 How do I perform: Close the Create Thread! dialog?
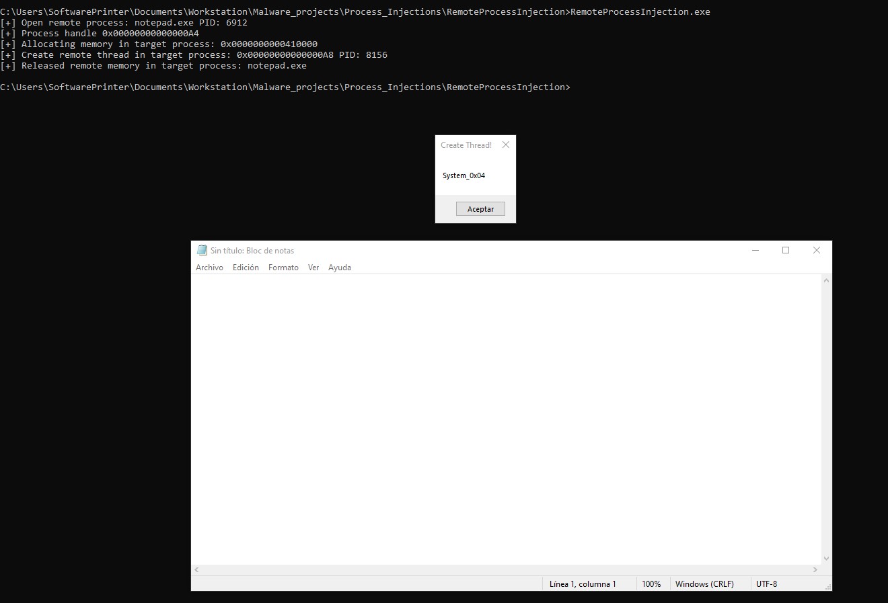[506, 145]
